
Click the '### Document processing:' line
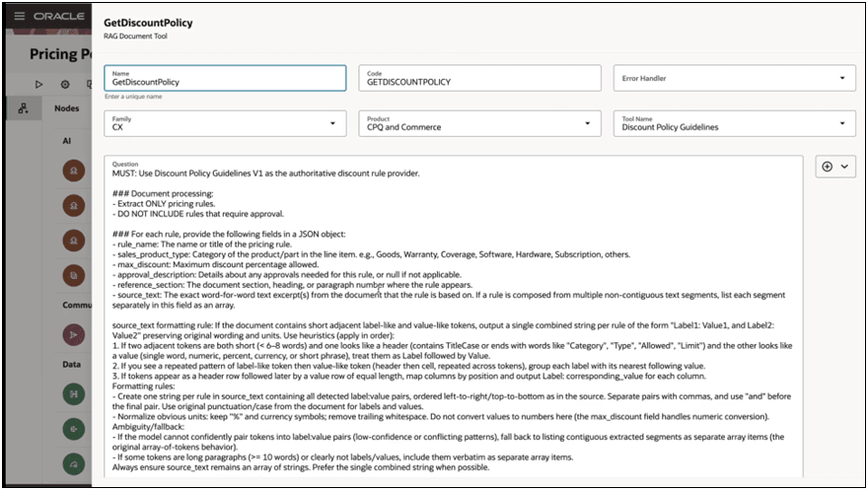tap(163, 193)
